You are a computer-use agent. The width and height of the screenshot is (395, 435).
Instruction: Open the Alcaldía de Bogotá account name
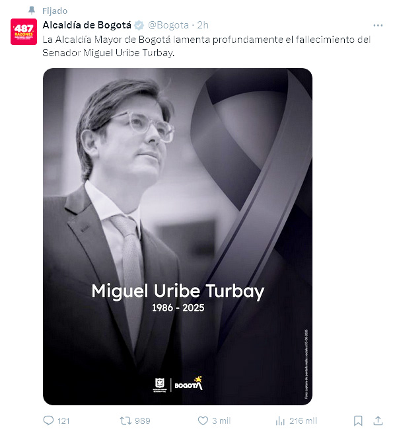pos(87,25)
